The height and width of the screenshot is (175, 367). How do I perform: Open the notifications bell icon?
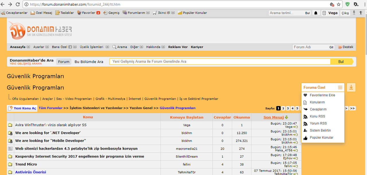316,13
